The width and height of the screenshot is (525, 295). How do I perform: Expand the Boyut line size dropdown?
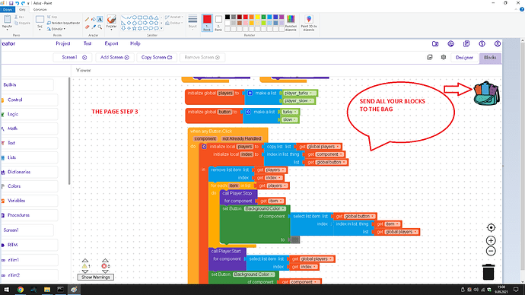192,23
